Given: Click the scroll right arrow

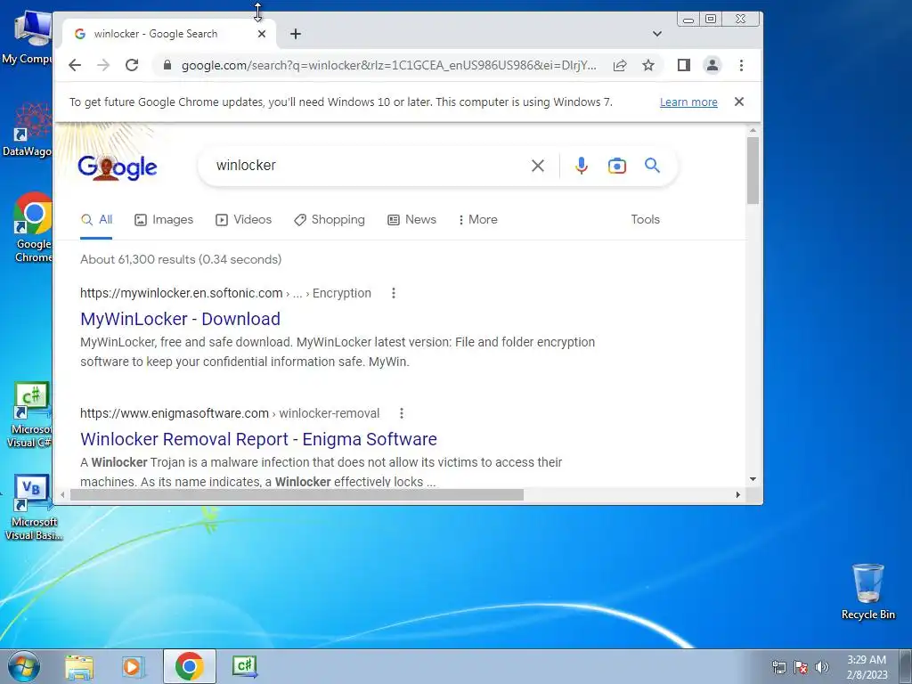Looking at the screenshot, I should coord(738,495).
